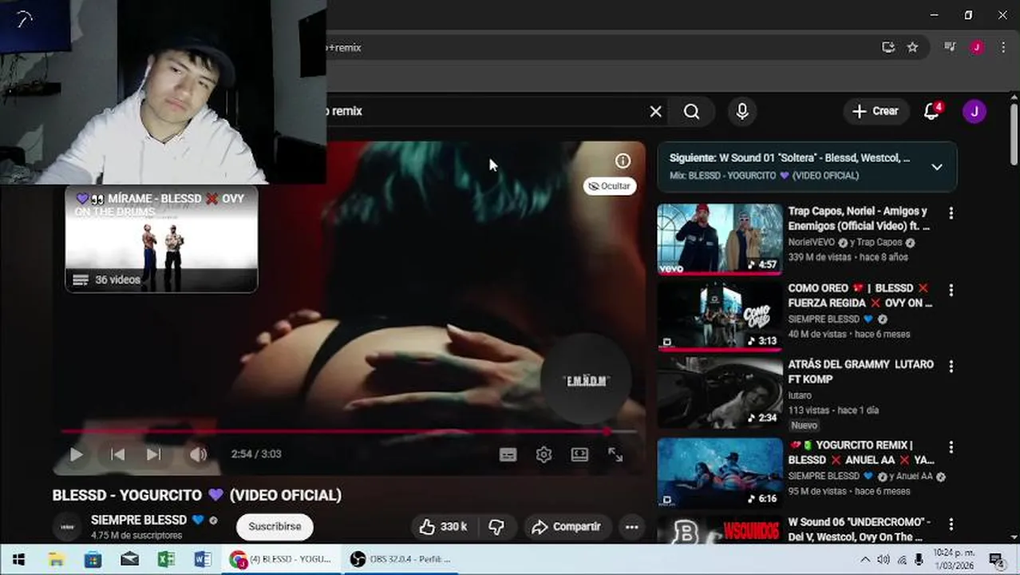
Task: Click the Ocultar button on video
Action: point(609,186)
